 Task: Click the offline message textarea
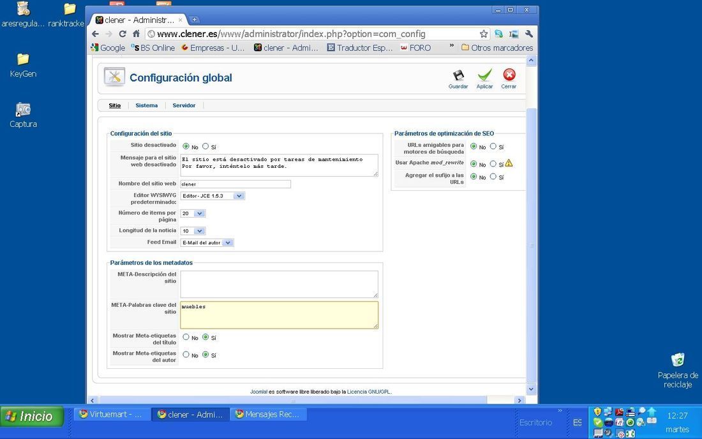pyautogui.click(x=280, y=165)
